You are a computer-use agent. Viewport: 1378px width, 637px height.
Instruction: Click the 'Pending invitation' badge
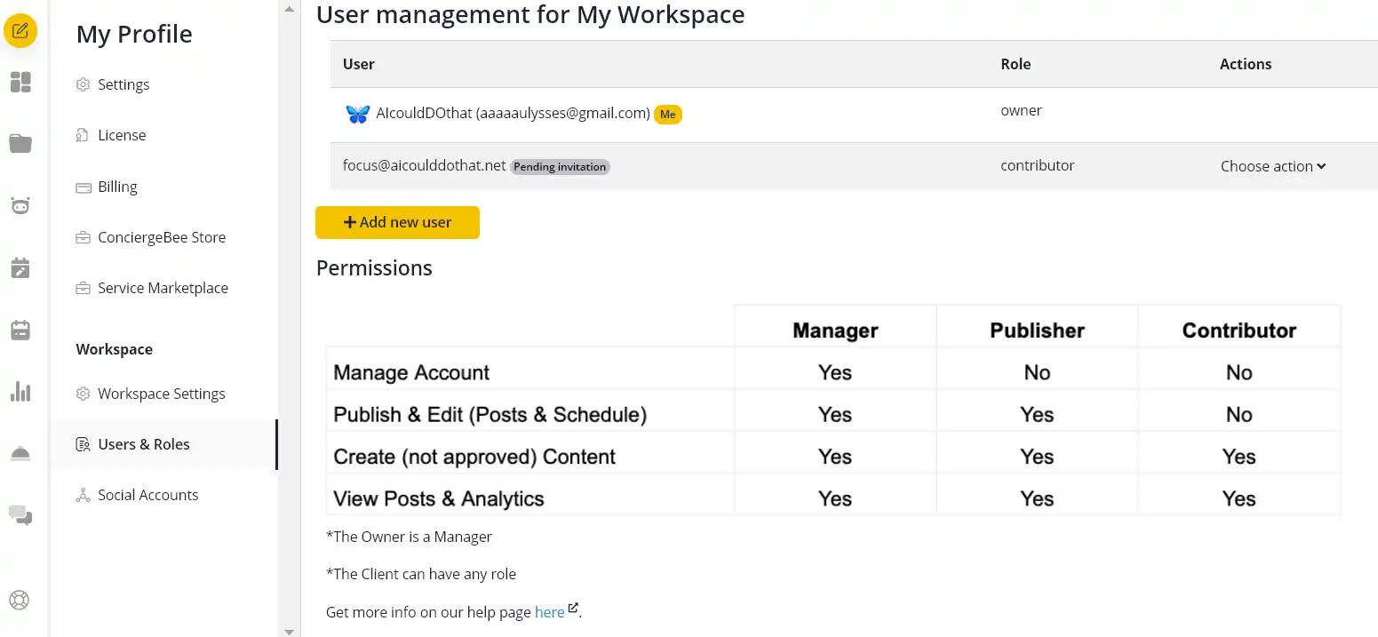click(x=560, y=167)
